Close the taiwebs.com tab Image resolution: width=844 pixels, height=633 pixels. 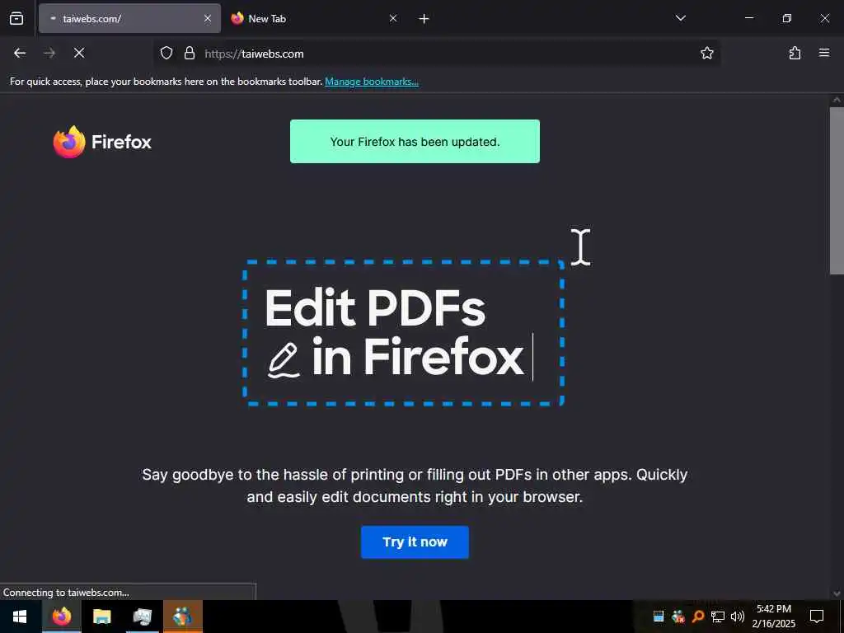click(207, 18)
